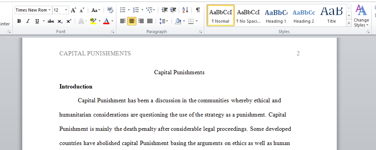Open the font name dropdown
376x150 pixels.
point(49,10)
